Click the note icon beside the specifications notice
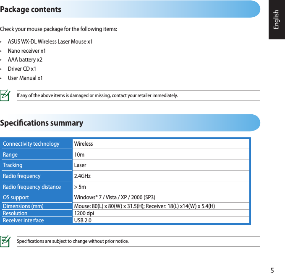285x273 pixels. pyautogui.click(x=5, y=241)
